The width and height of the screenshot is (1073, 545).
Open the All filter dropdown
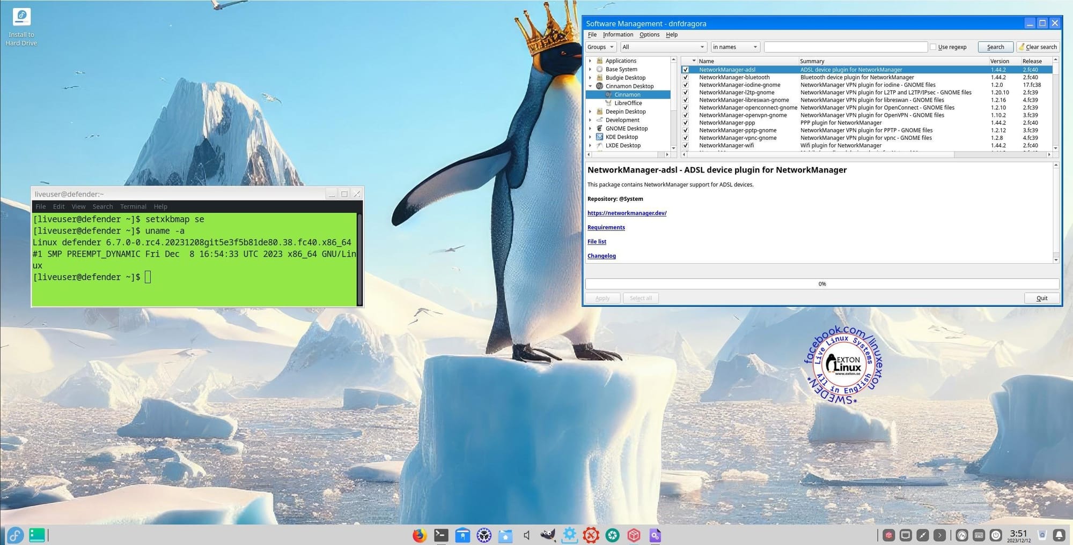(x=663, y=47)
